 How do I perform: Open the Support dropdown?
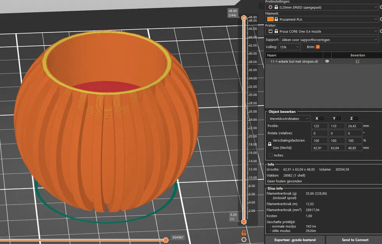[329, 39]
